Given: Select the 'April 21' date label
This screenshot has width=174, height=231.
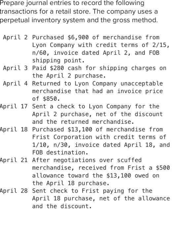Looking at the screenshot, I should coord(14,160).
